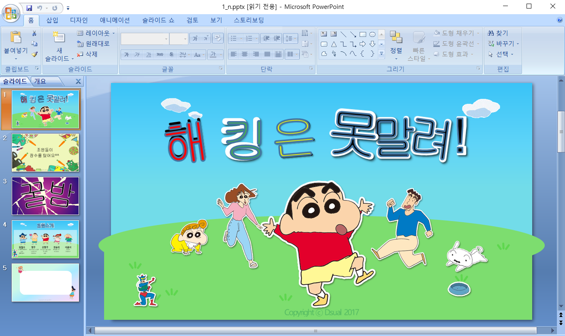Click the 원래대로 reset button
Viewport: 565px width, 336px height.
pos(93,44)
